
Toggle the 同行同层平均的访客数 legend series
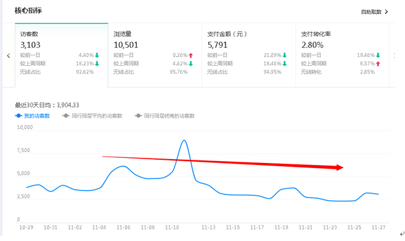tap(92, 116)
